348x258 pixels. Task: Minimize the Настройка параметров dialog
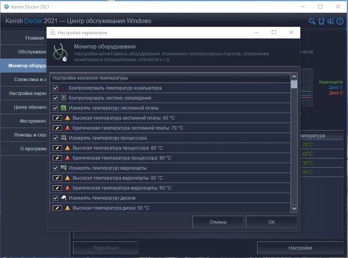256,33
